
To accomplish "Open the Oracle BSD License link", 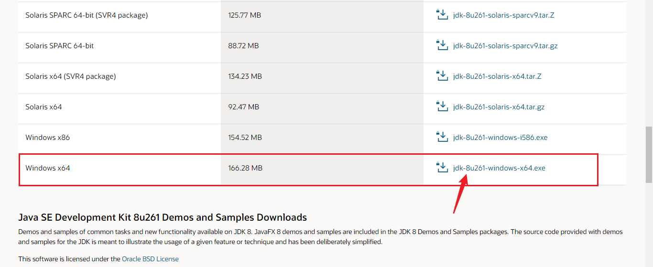I will pos(150,259).
